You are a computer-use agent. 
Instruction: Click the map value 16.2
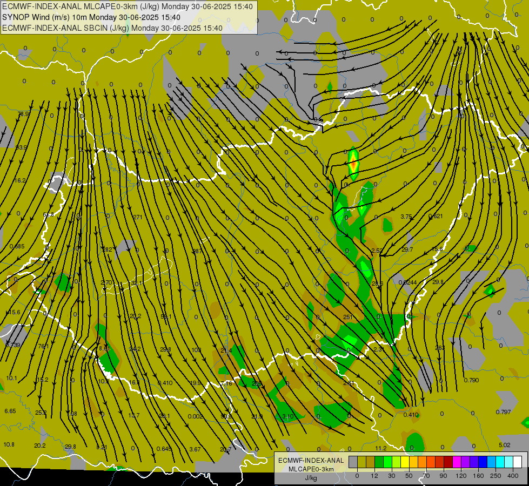pos(20,180)
